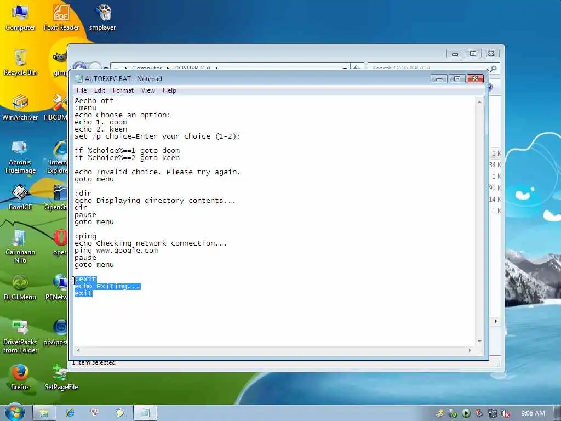Viewport: 561px width, 421px height.
Task: Open SetPageFile desktop icon
Action: coord(61,377)
